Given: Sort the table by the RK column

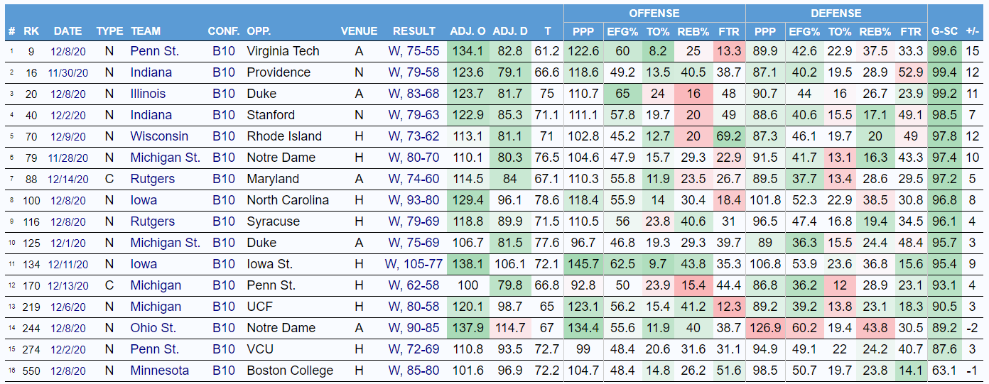Looking at the screenshot, I should pos(31,31).
